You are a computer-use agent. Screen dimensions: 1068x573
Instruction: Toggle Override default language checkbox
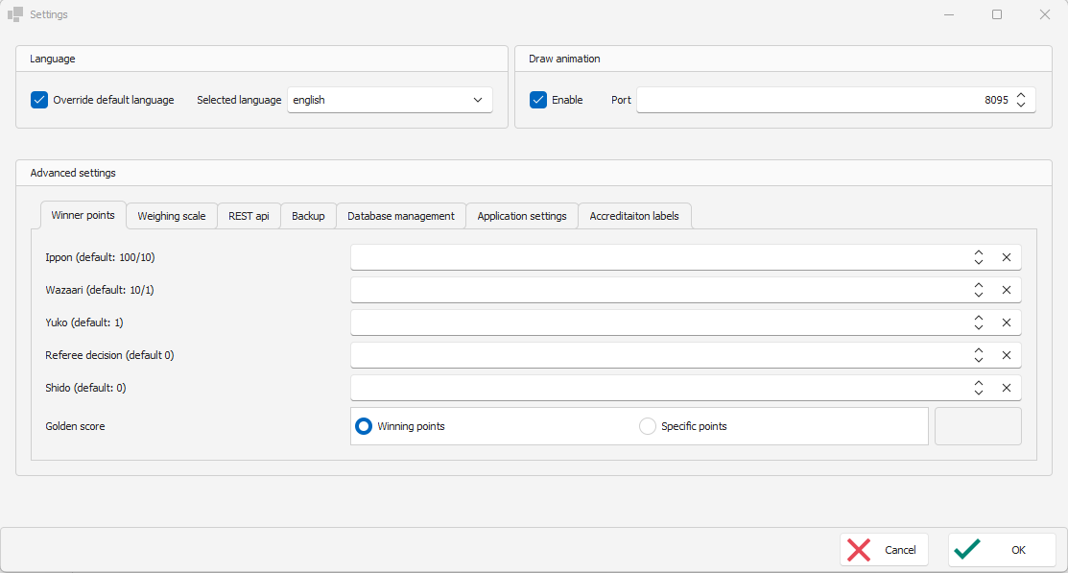[x=39, y=100]
